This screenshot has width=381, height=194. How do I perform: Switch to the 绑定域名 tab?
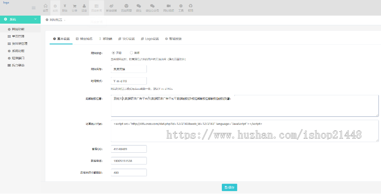coord(84,39)
